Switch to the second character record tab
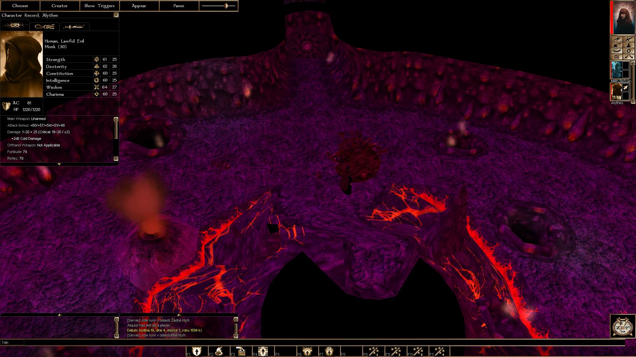This screenshot has width=636, height=357. pos(44,26)
